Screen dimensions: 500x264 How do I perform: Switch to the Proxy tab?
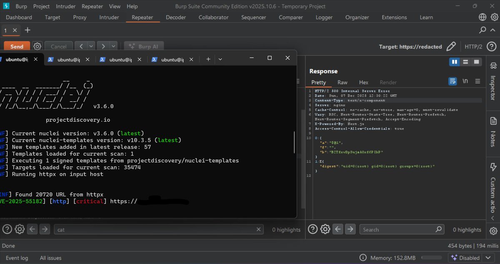(x=80, y=17)
